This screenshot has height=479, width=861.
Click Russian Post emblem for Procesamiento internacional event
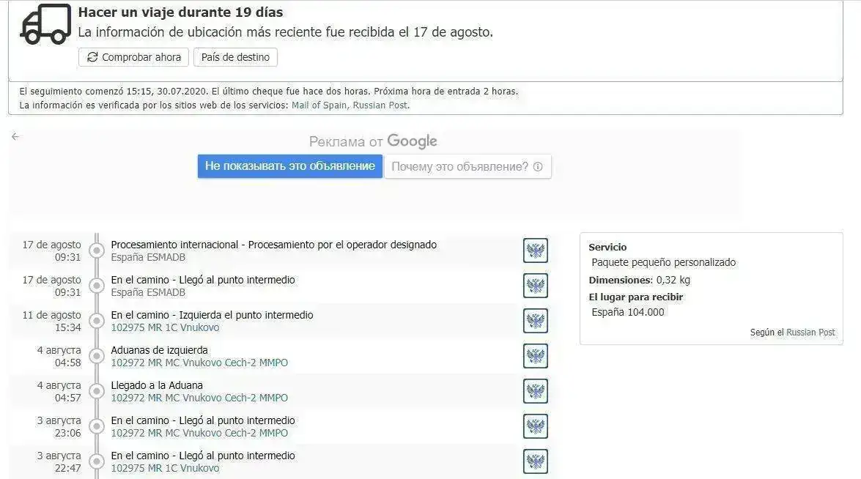click(x=536, y=250)
